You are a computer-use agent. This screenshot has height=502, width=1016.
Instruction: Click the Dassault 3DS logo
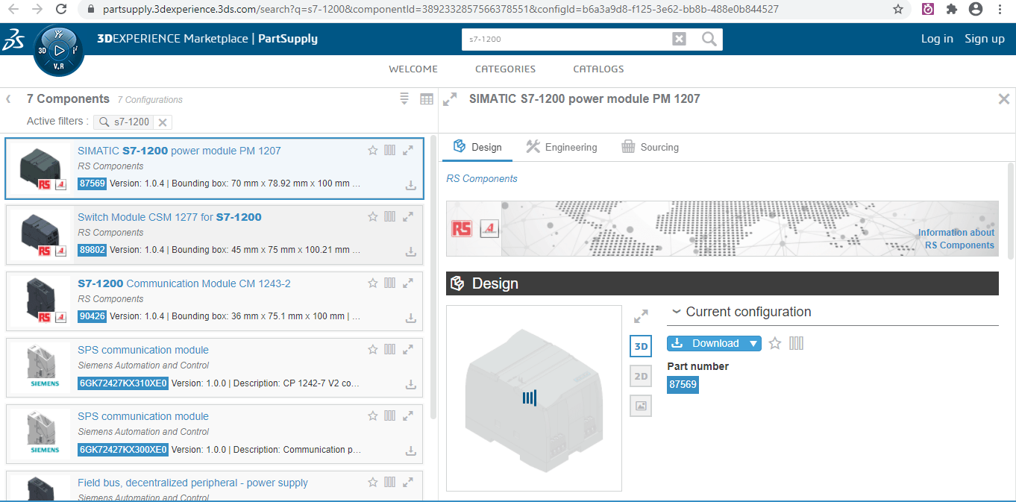(13, 40)
